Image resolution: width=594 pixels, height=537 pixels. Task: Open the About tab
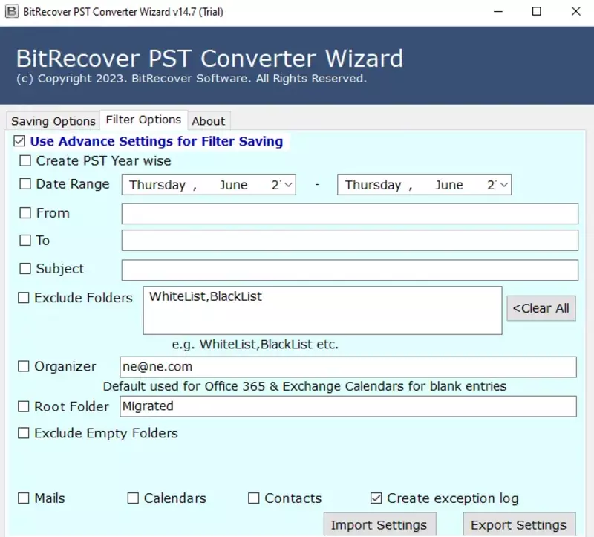point(209,121)
